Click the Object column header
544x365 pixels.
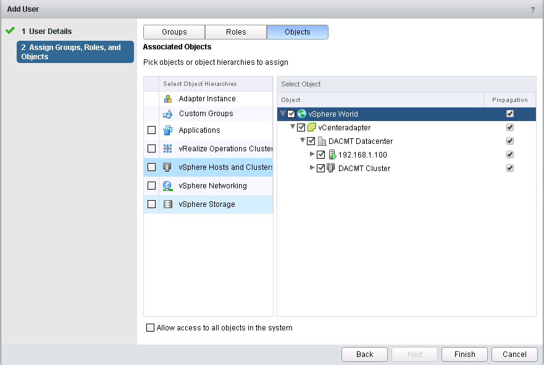[380, 100]
